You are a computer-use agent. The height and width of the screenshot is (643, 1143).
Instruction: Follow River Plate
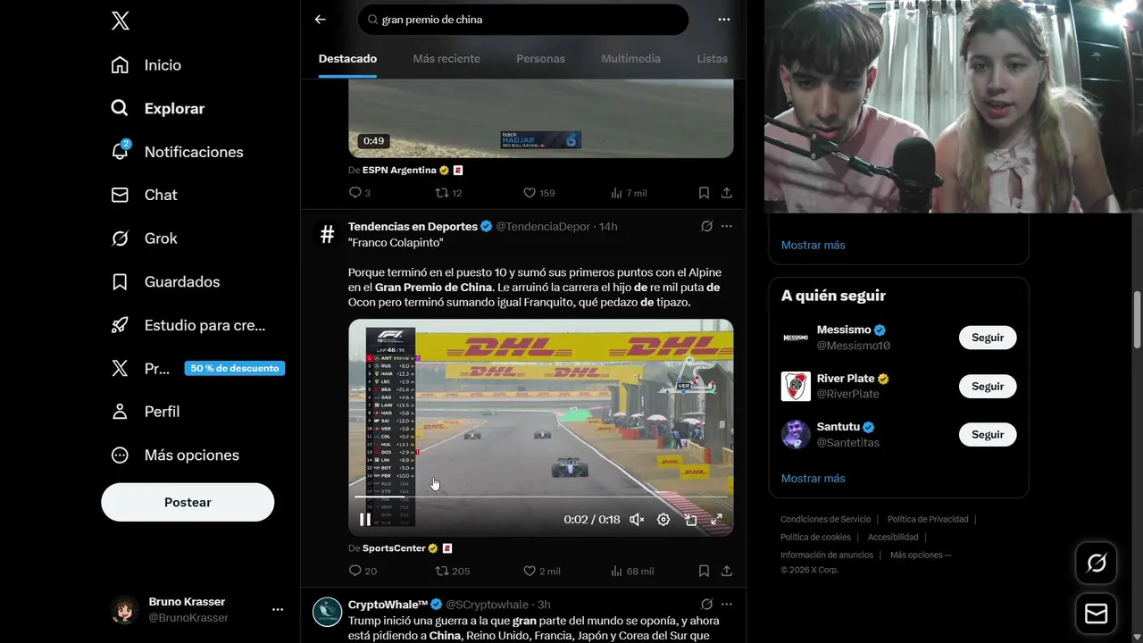[988, 387]
